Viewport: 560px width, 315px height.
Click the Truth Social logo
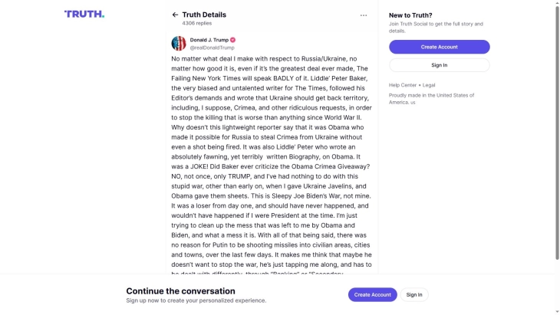pyautogui.click(x=84, y=14)
